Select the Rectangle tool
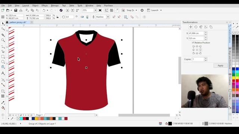239x134 pixels. pos(3,57)
